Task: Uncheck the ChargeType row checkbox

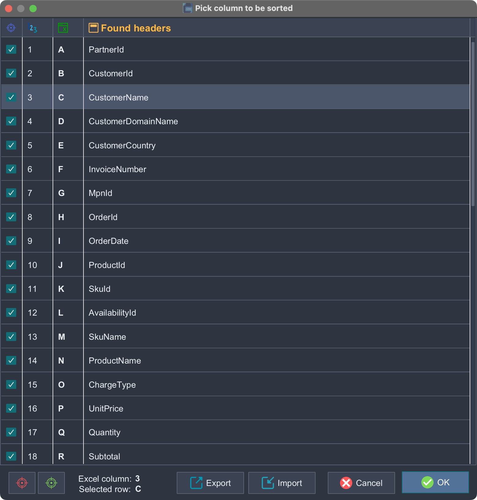Action: [x=11, y=385]
